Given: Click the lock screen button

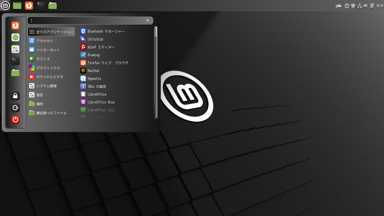Looking at the screenshot, I should pyautogui.click(x=15, y=96).
